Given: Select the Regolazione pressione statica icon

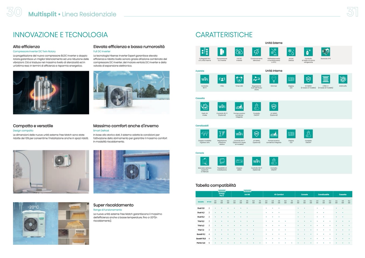Looking at the screenshot, I should pos(222,134).
